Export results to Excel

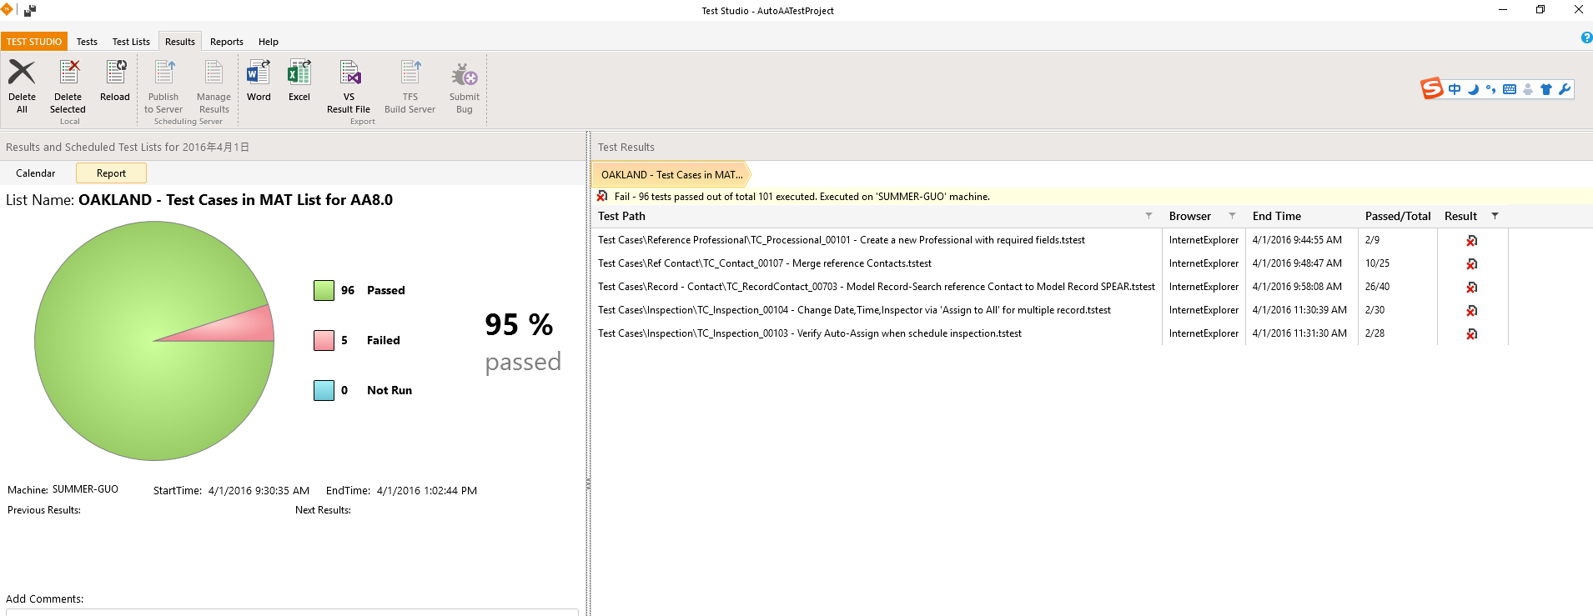(299, 73)
